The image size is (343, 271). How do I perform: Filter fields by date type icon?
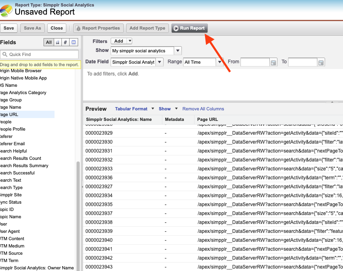tap(74, 42)
